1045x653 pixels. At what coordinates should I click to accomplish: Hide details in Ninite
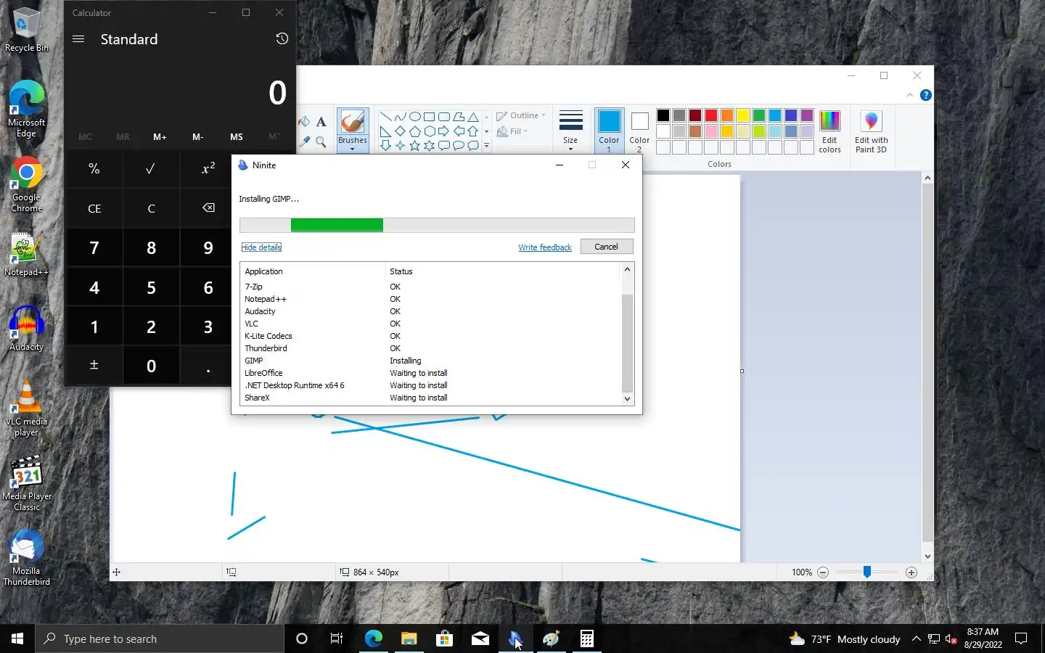(x=261, y=247)
